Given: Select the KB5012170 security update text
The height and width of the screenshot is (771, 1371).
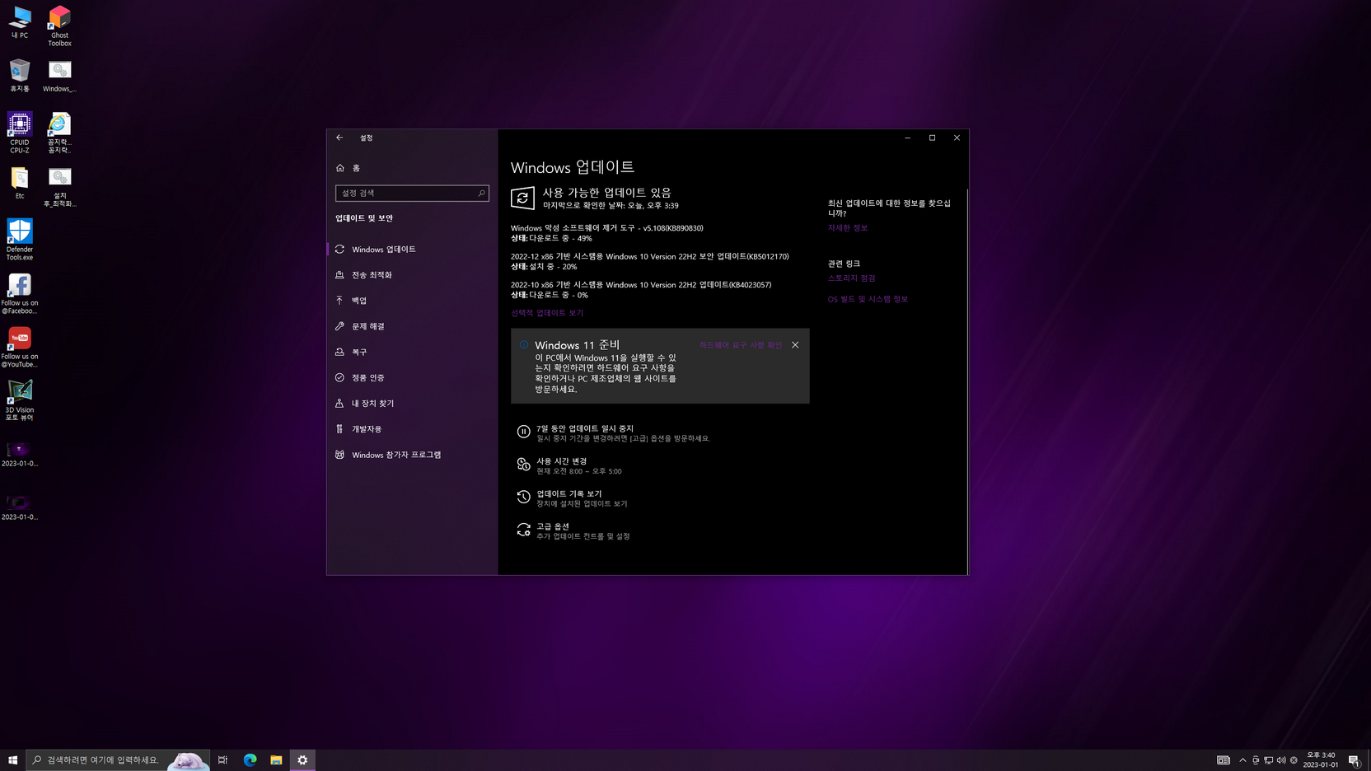Looking at the screenshot, I should click(x=650, y=256).
